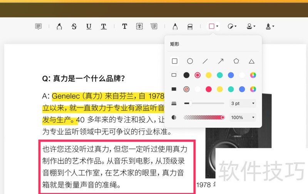Set fill color to red
The width and height of the screenshot is (308, 194).
coord(209,89)
